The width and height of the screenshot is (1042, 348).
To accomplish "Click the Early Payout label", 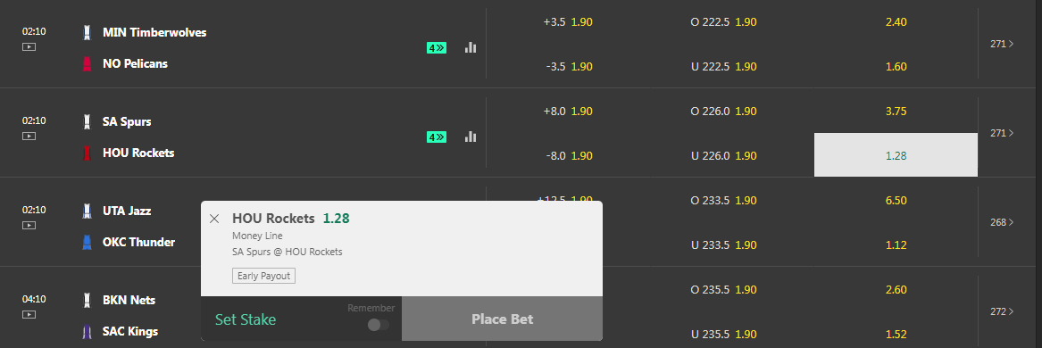I will 263,276.
